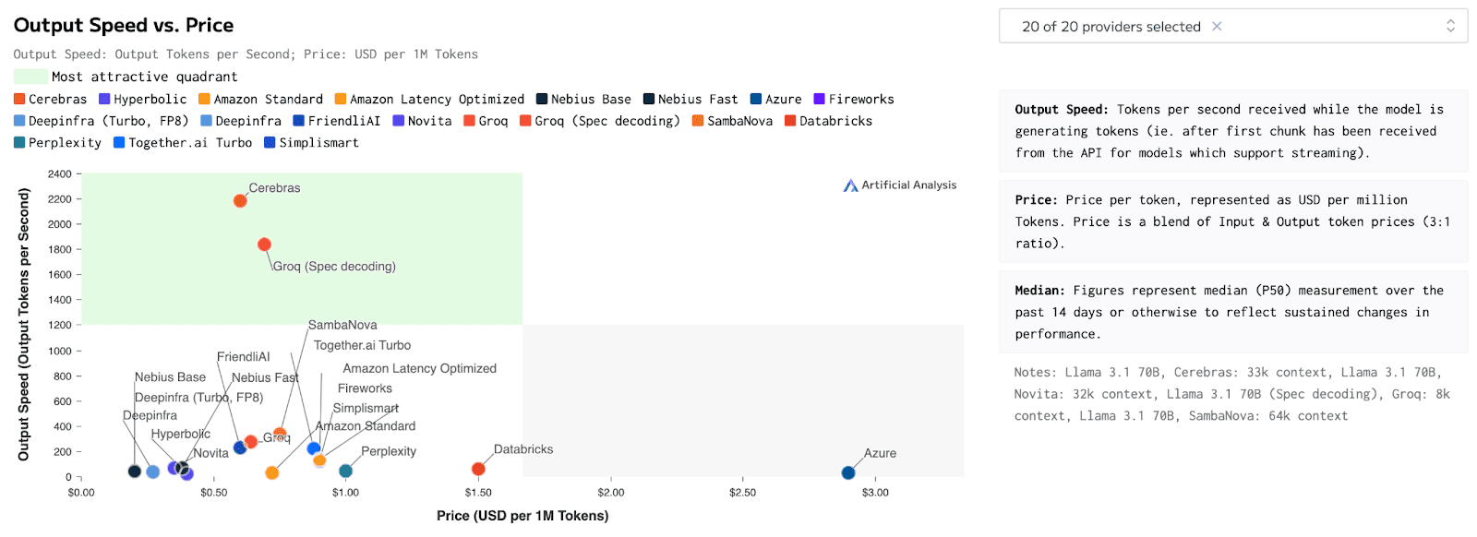
Task: Toggle Amazon Latency Optimized legend entry
Action: 429,100
